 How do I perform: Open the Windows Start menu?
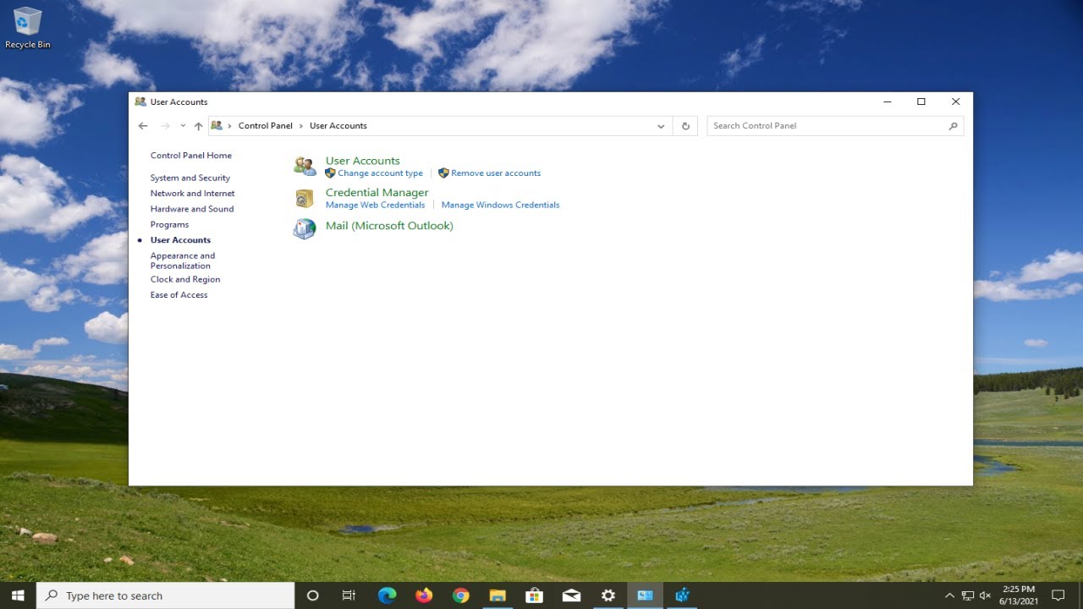click(x=18, y=595)
